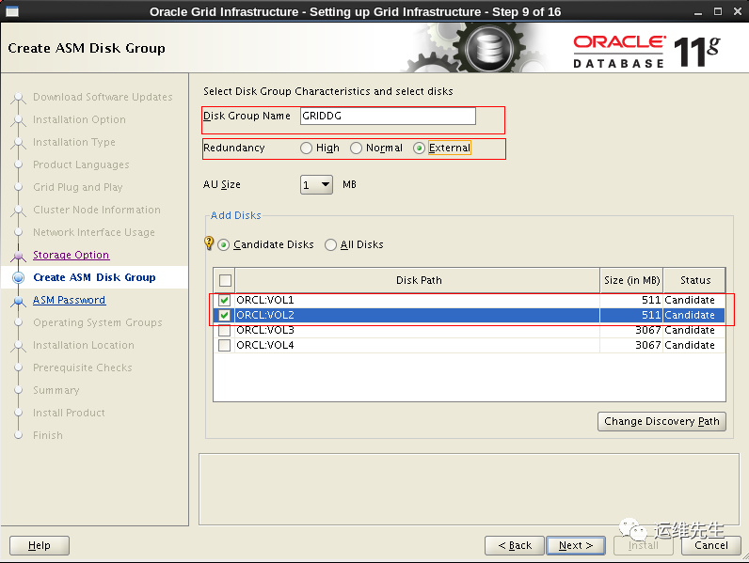Click Prerequisite Checks step label
The image size is (749, 563).
(82, 368)
